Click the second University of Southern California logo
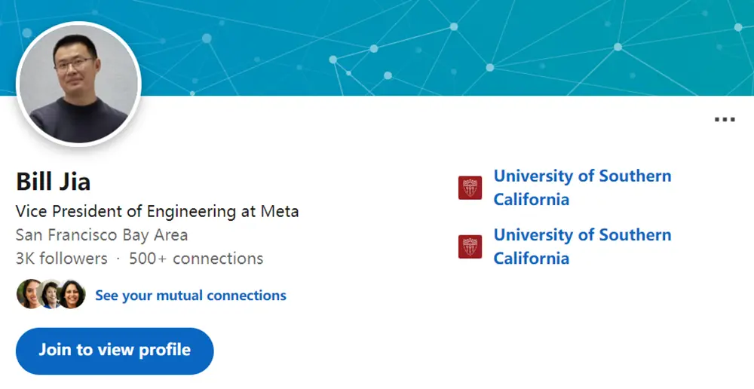The height and width of the screenshot is (389, 754). point(470,247)
